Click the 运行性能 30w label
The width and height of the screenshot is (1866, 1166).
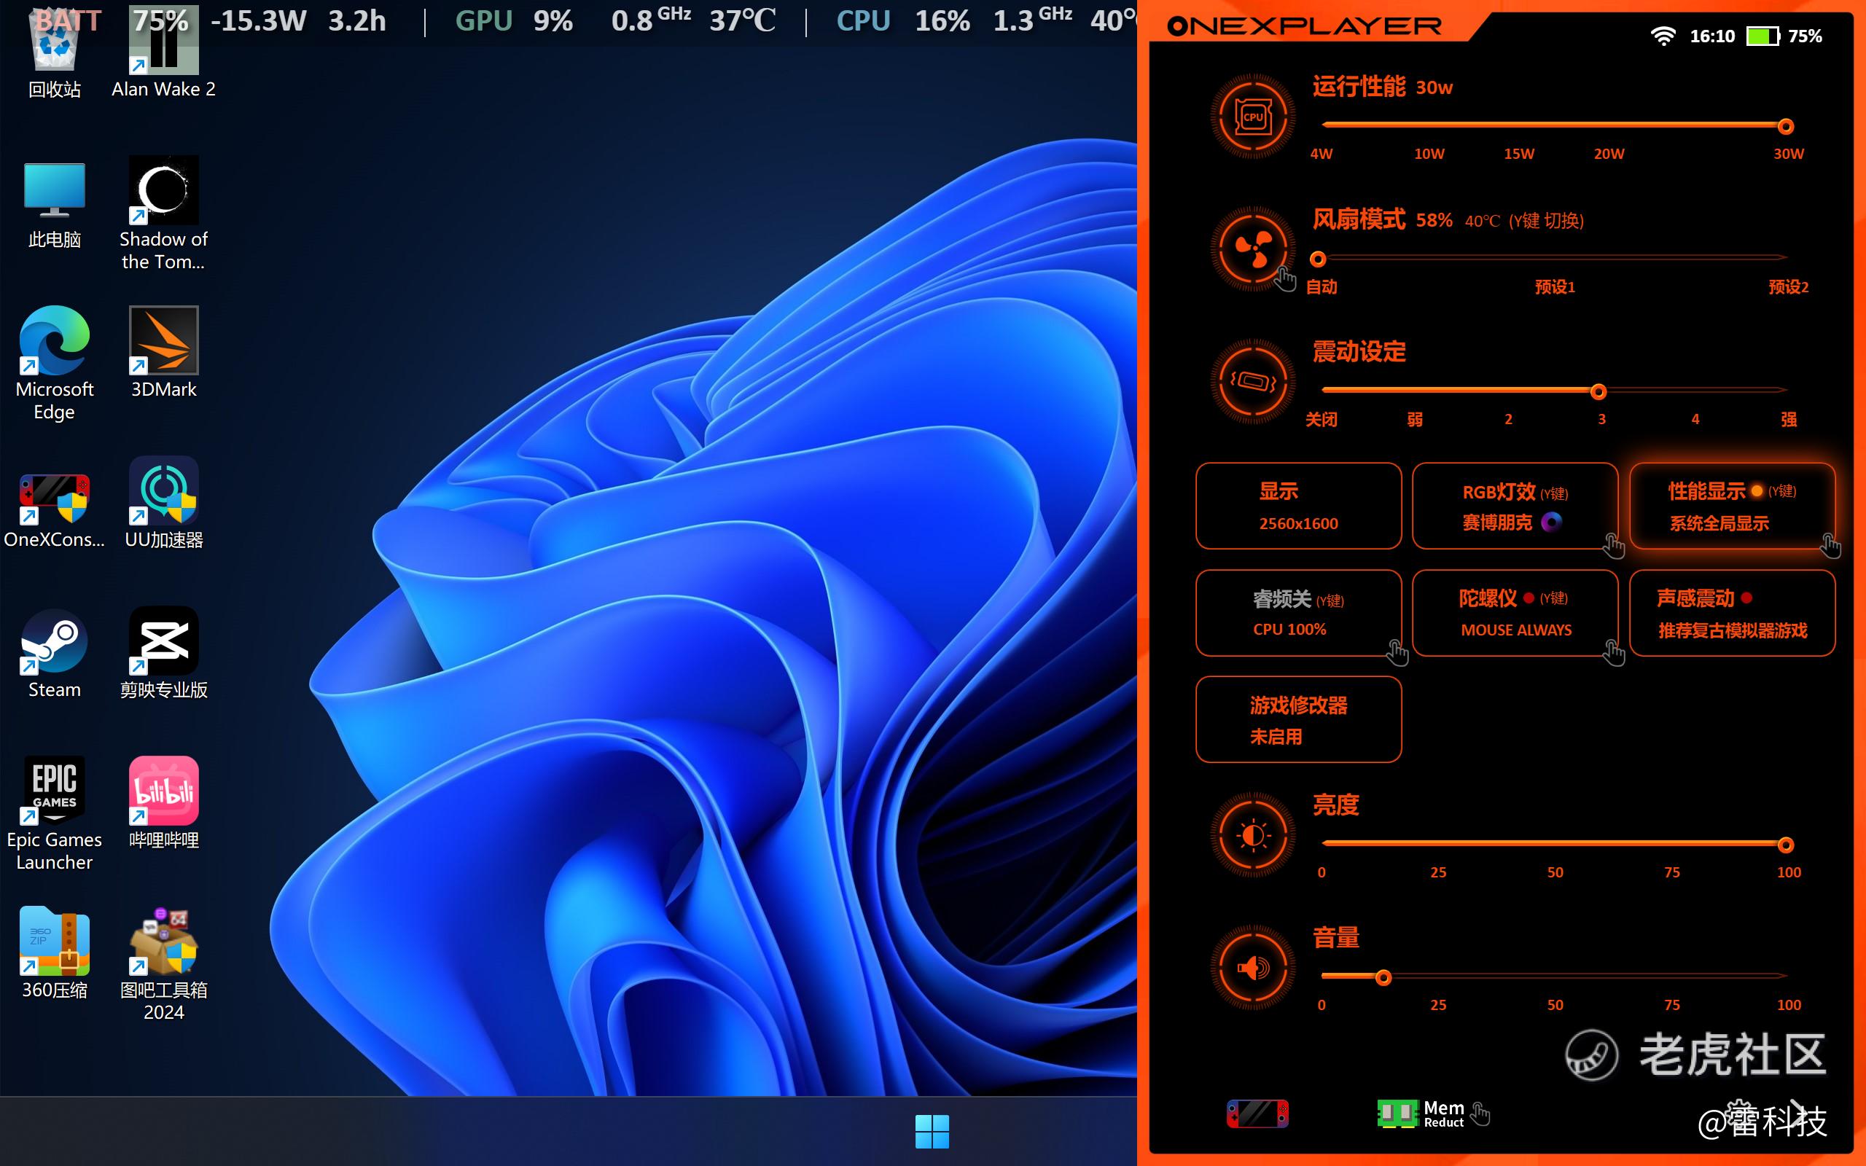pyautogui.click(x=1383, y=87)
